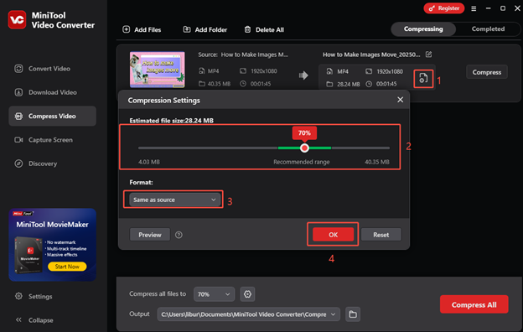Click the Preview button
This screenshot has width=523, height=332.
(150, 235)
